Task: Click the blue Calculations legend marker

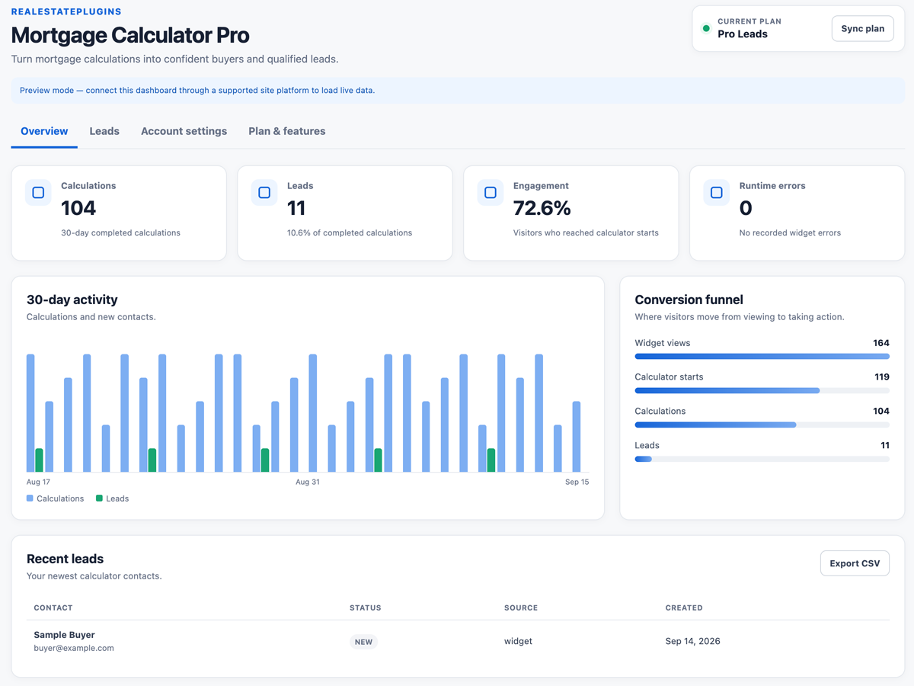Action: pyautogui.click(x=30, y=498)
